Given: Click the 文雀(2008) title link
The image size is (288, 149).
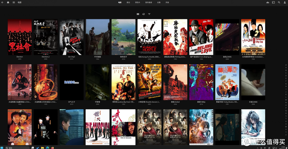Looking at the screenshot, I should click(x=253, y=102).
